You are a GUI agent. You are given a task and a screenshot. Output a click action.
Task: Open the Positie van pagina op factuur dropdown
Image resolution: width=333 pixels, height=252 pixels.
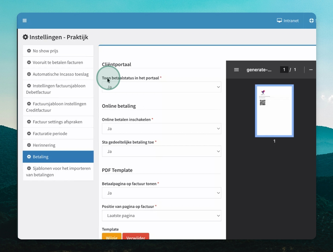click(161, 216)
